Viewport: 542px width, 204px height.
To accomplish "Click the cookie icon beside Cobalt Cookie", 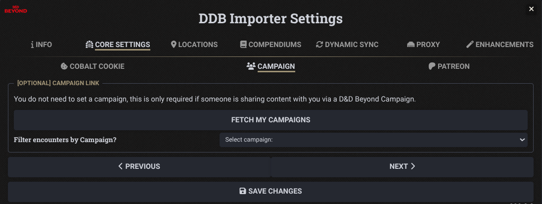I will point(64,66).
